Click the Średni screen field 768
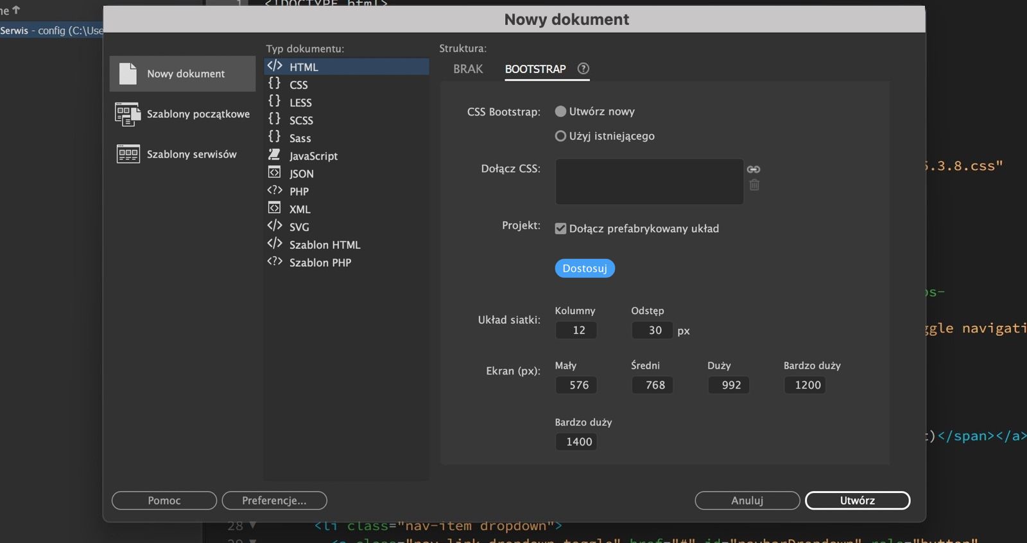 tap(652, 385)
